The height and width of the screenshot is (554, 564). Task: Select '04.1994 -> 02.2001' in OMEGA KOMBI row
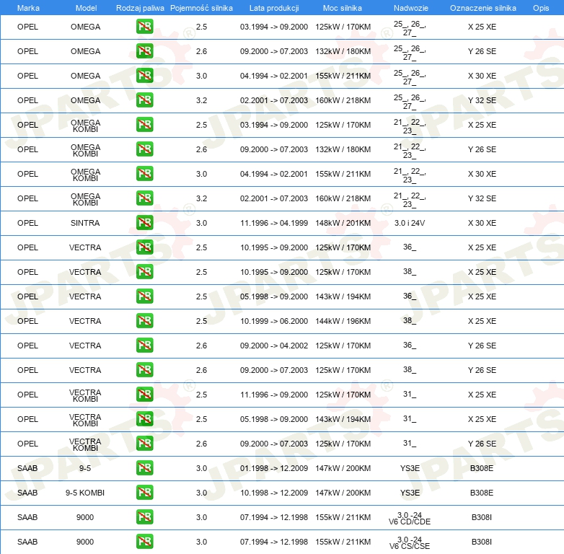[x=274, y=174]
